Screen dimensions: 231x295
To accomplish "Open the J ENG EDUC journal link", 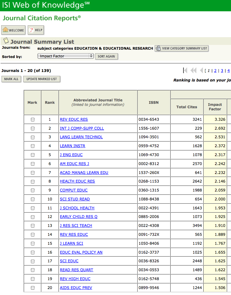I will (71, 155).
